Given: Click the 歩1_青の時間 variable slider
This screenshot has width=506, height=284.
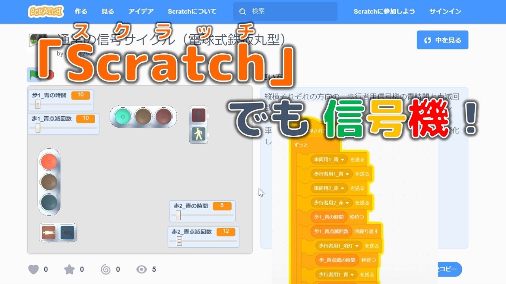Looking at the screenshot, I should pos(38,103).
